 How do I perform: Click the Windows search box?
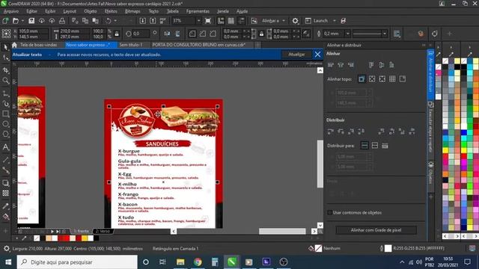click(77, 262)
